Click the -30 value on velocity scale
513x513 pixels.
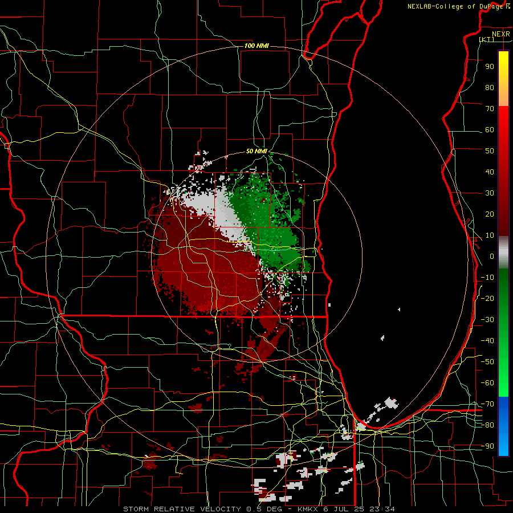tap(487, 320)
